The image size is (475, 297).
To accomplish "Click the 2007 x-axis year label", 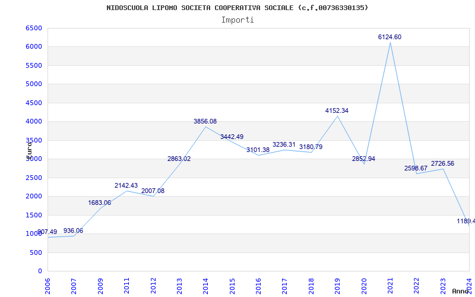I will point(74,286).
